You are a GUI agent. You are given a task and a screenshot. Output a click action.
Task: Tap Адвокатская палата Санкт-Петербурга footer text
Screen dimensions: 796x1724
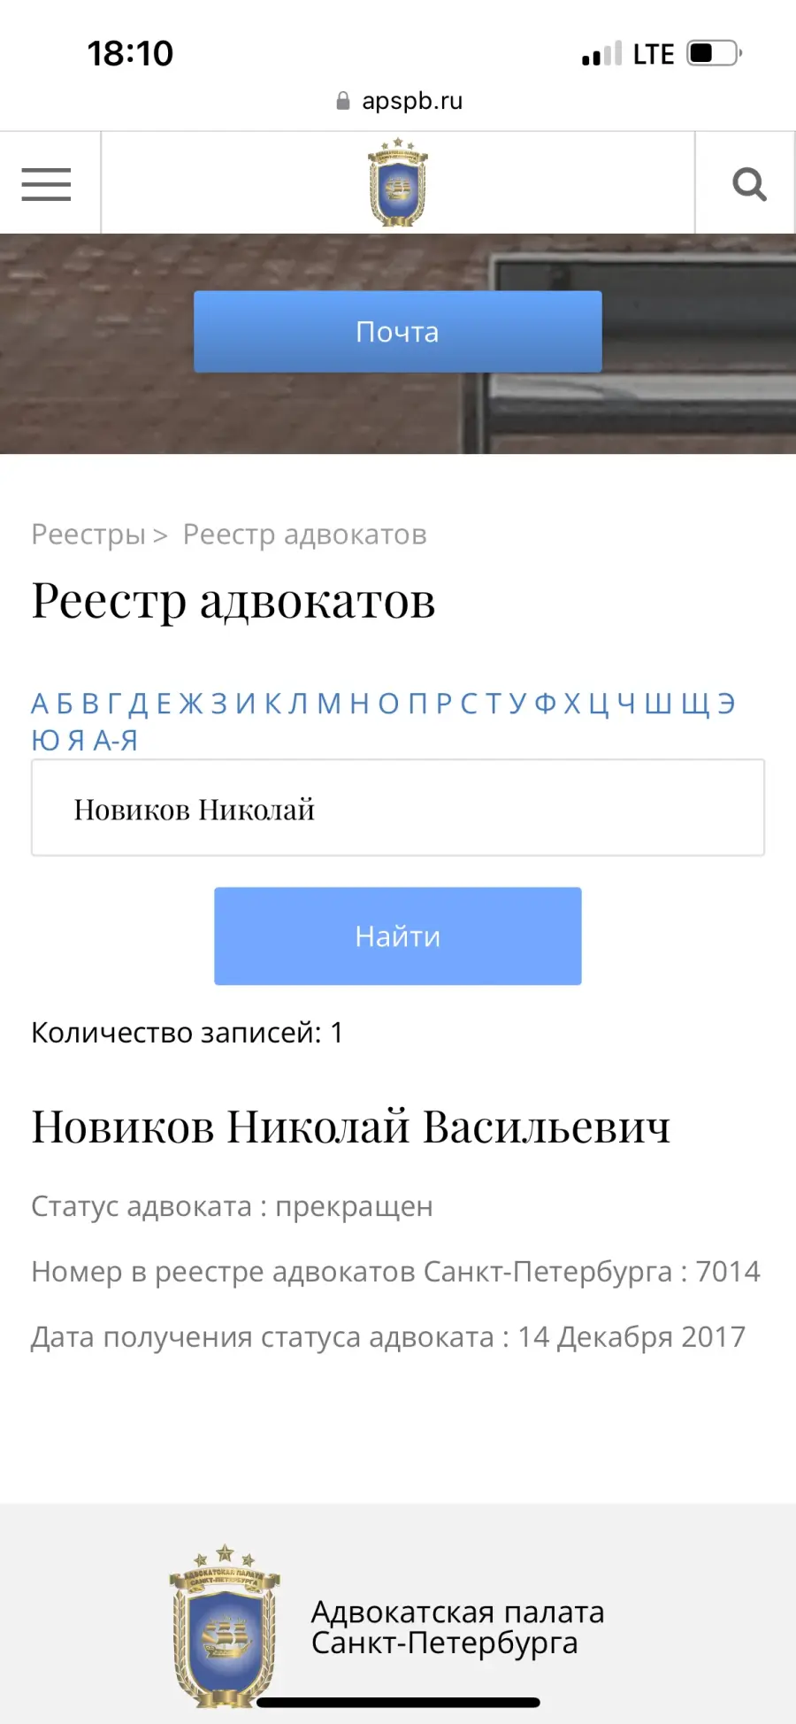(457, 1627)
